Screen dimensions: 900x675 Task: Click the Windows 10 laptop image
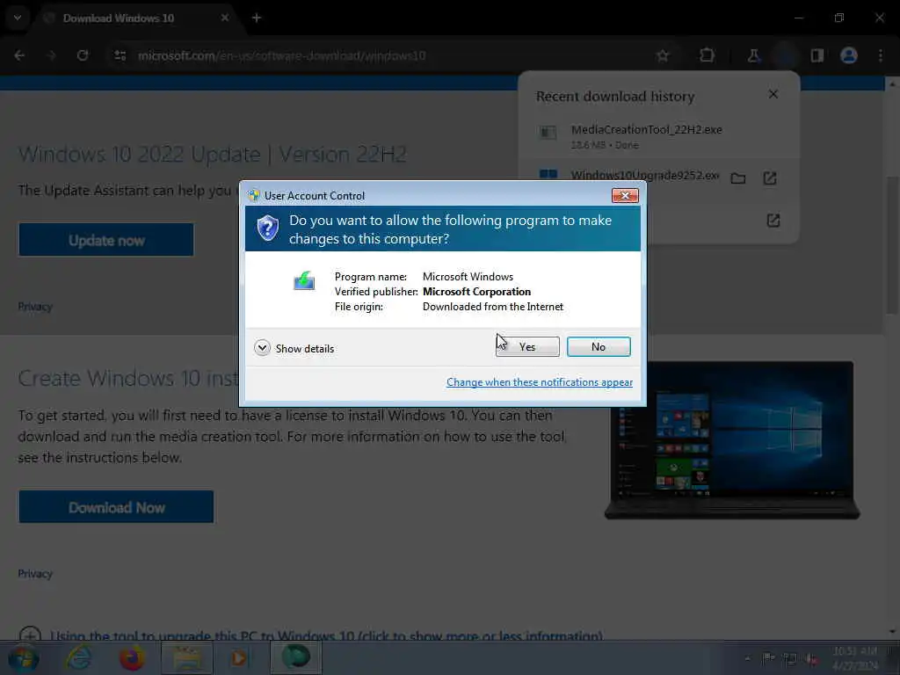click(732, 439)
